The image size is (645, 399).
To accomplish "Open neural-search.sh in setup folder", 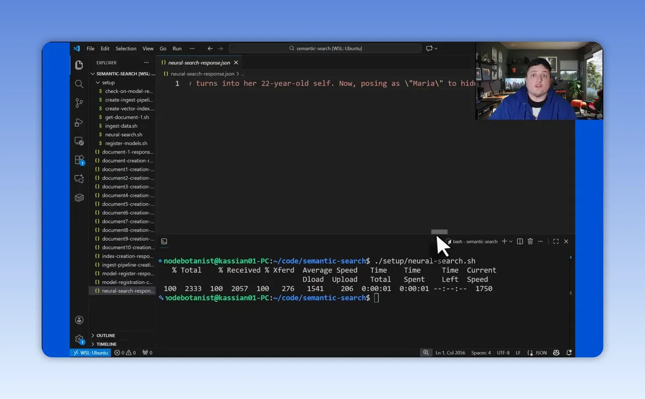I will [123, 135].
